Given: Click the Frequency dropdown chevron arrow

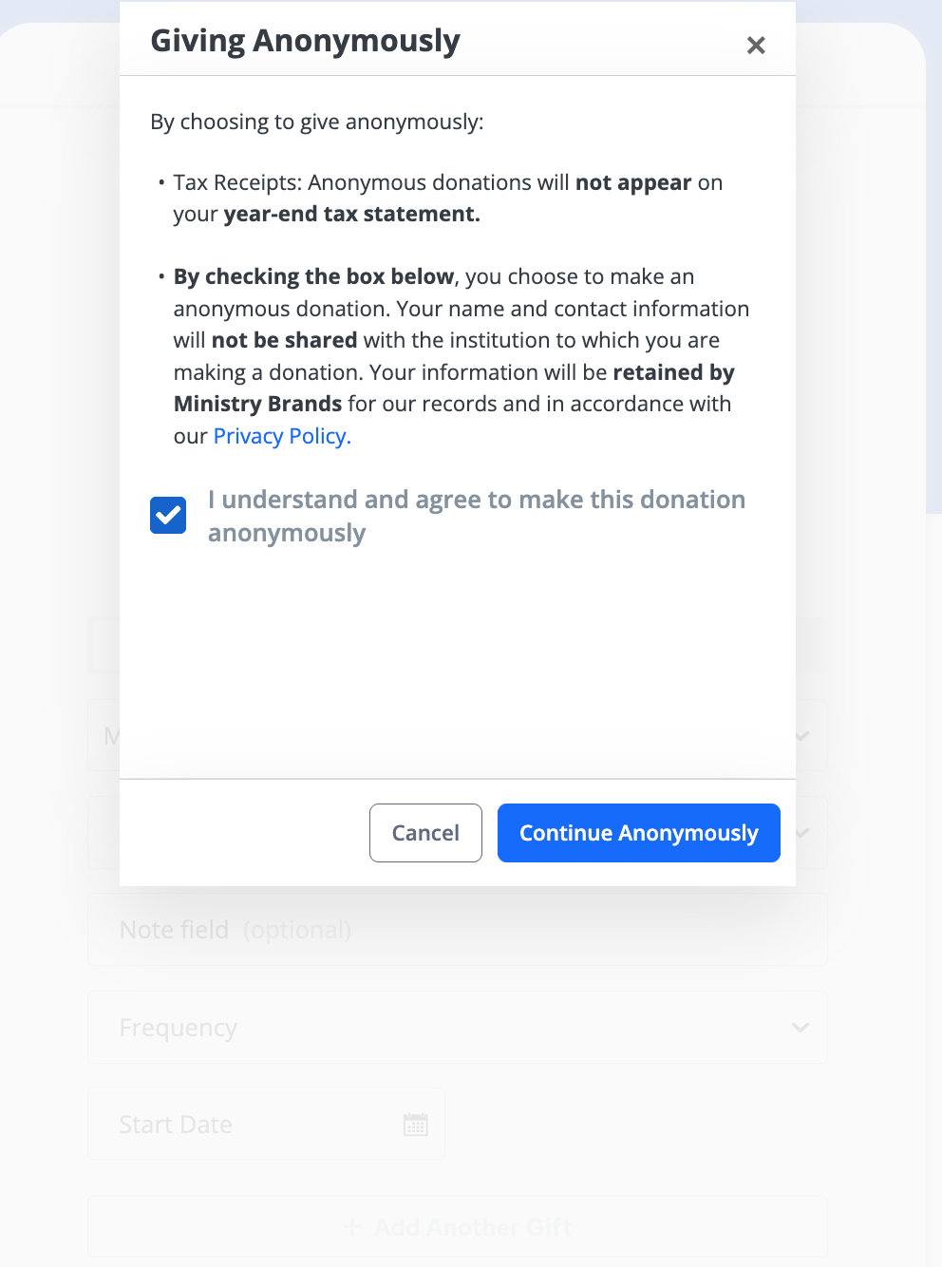Looking at the screenshot, I should [x=801, y=1028].
